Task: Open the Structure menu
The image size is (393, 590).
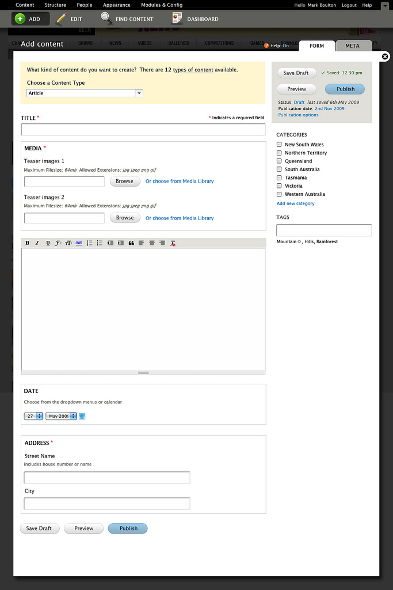Action: (x=55, y=5)
